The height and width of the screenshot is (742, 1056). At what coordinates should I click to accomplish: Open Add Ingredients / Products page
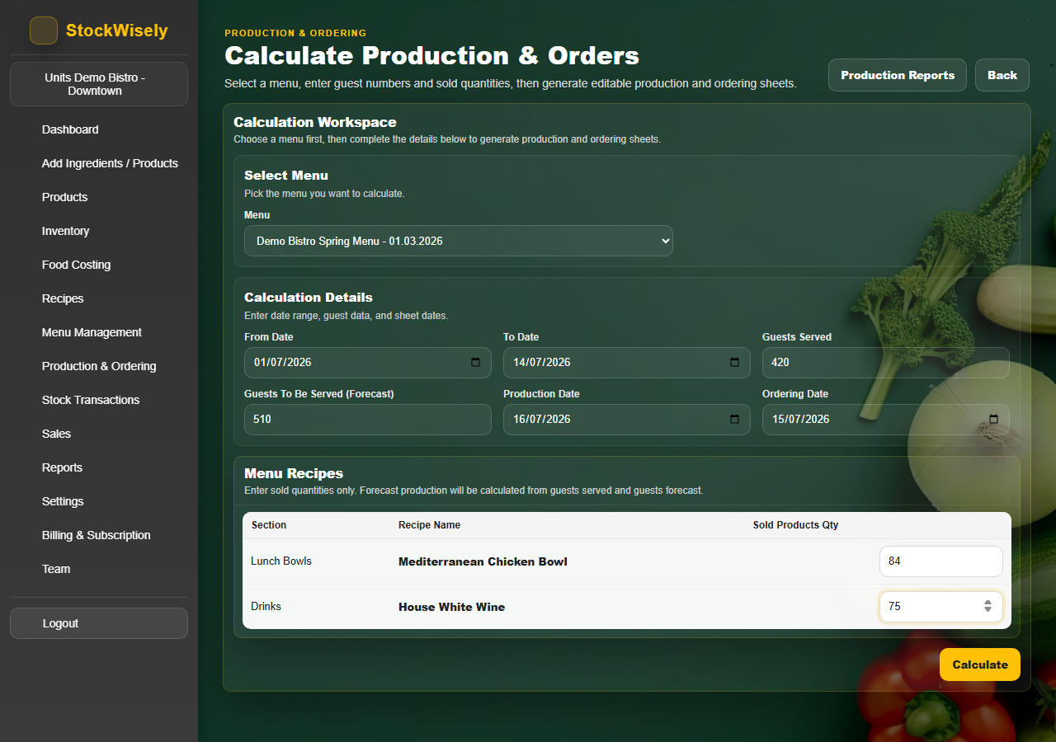(x=110, y=163)
